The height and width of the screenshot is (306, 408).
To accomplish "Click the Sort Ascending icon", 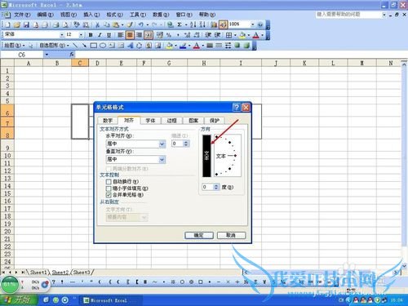I will 193,25.
